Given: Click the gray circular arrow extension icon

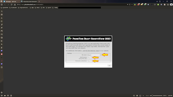Looking at the screenshot, I should 155,5.
